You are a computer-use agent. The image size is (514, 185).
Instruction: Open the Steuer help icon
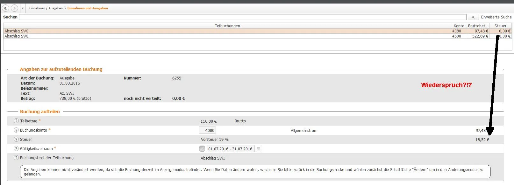point(16,140)
